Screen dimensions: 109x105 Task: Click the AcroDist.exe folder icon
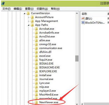36,37
